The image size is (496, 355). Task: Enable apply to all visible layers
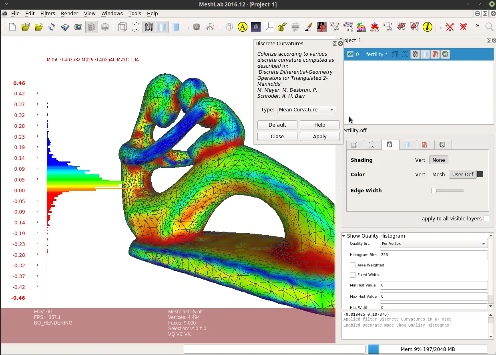[486, 218]
